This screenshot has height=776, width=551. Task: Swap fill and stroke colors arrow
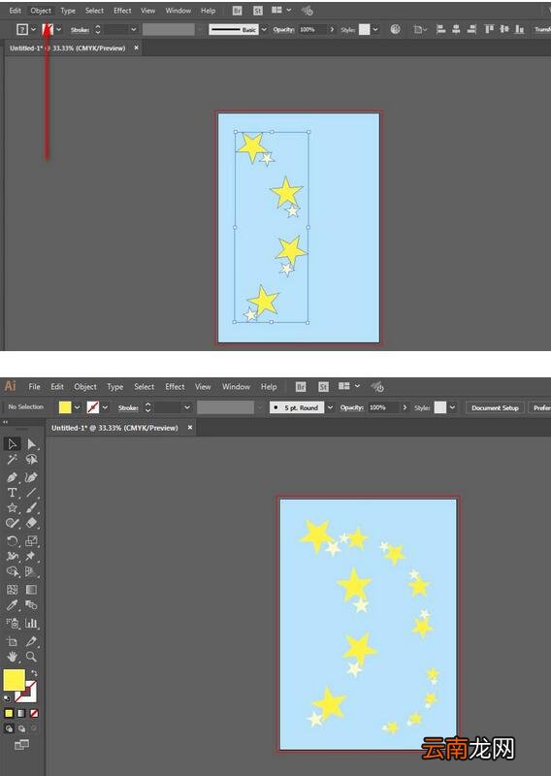pyautogui.click(x=34, y=673)
